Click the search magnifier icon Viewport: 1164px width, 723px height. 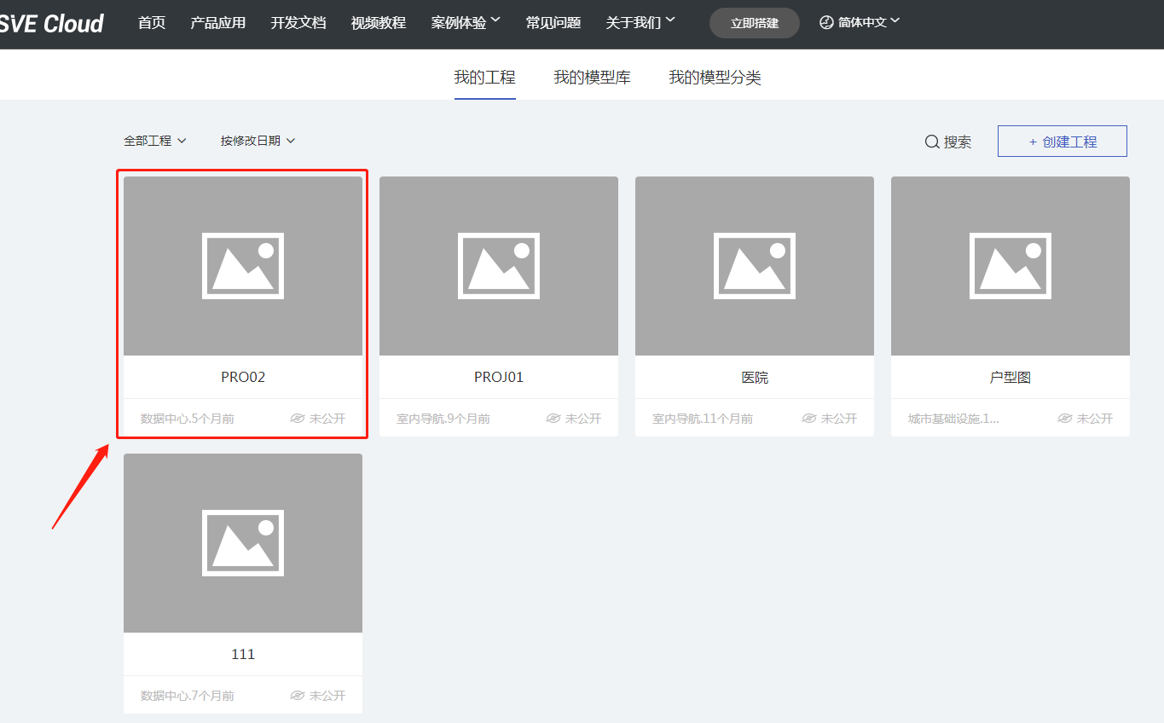[x=932, y=142]
